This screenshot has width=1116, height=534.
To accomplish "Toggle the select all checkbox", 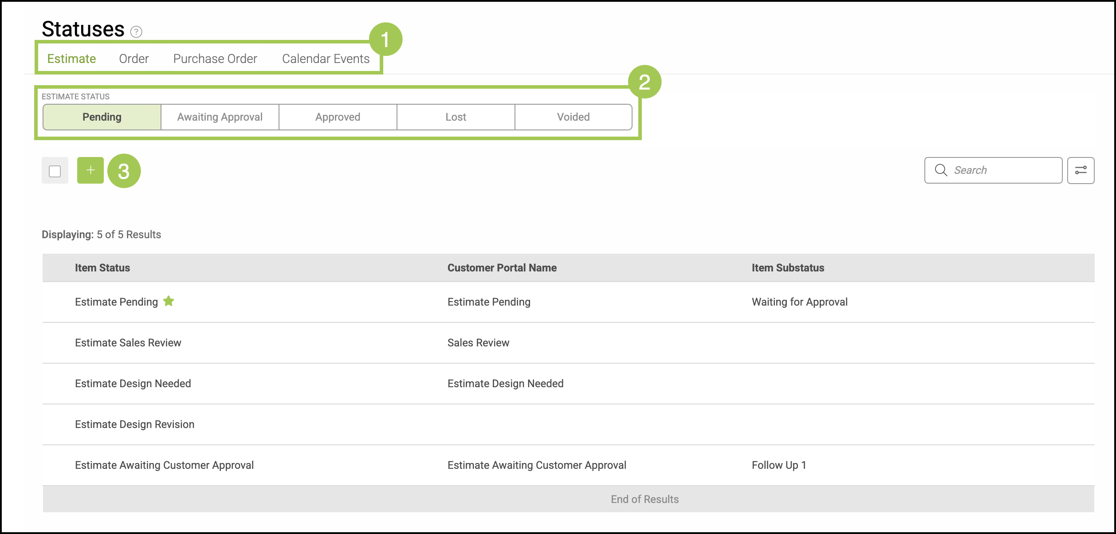I will coord(55,171).
